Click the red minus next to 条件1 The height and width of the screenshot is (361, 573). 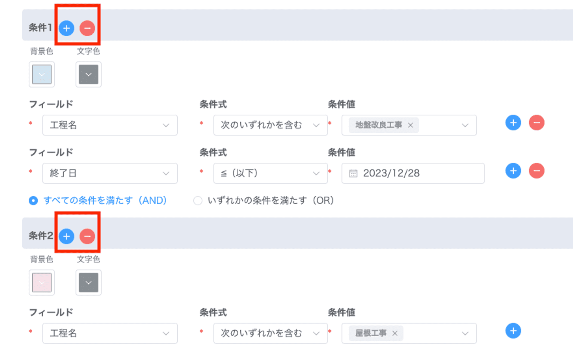point(87,28)
